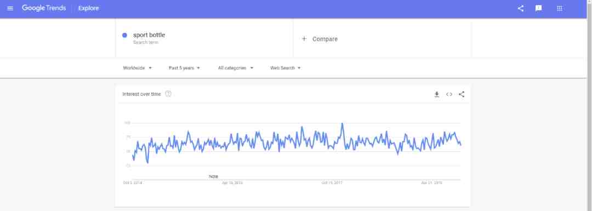
Task: Click the share icon in top header
Action: 520,8
